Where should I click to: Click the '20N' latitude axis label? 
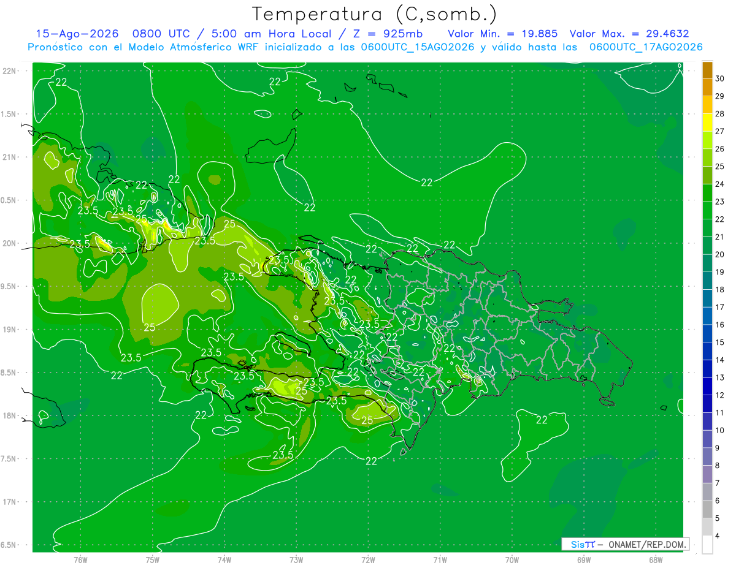[9, 243]
